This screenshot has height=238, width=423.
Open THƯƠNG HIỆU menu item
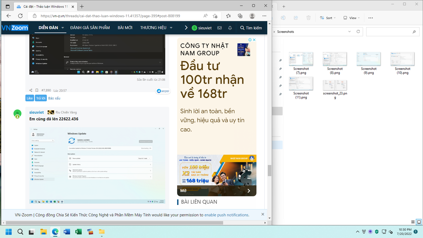[x=153, y=28]
